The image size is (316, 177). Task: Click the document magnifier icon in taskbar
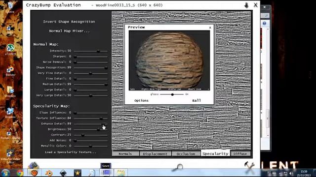click(x=92, y=173)
